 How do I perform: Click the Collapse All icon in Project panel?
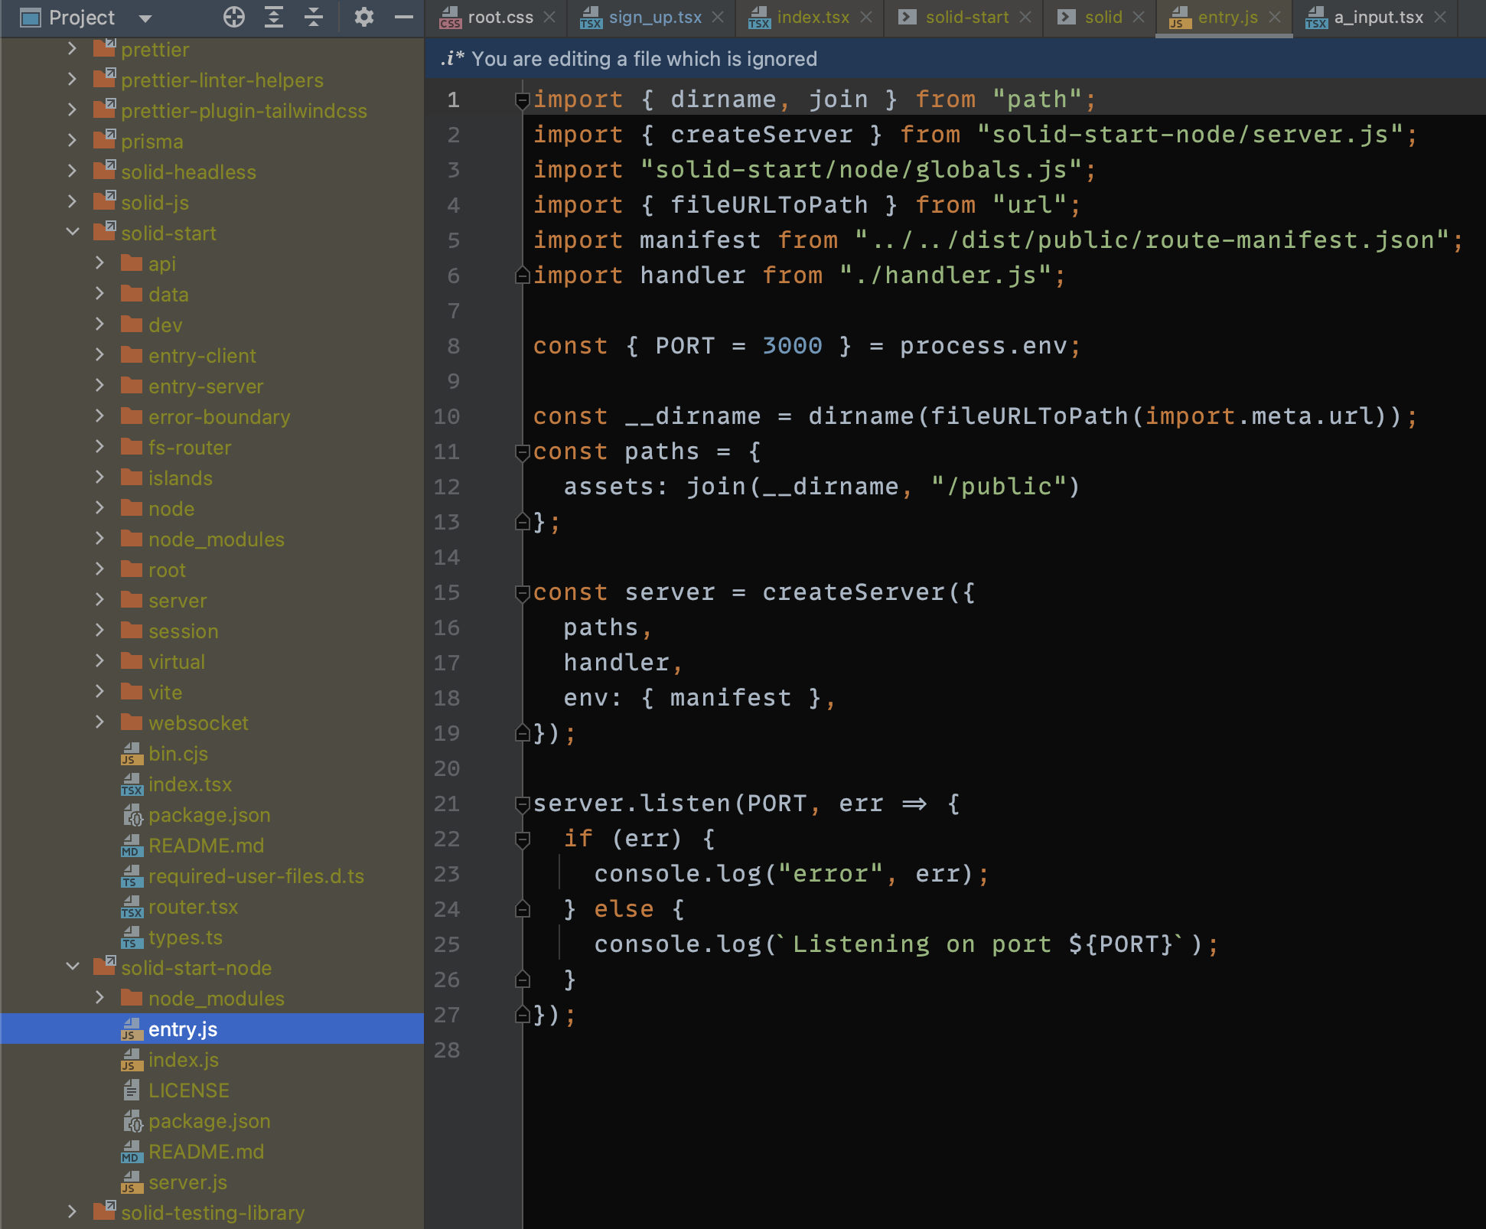[314, 17]
